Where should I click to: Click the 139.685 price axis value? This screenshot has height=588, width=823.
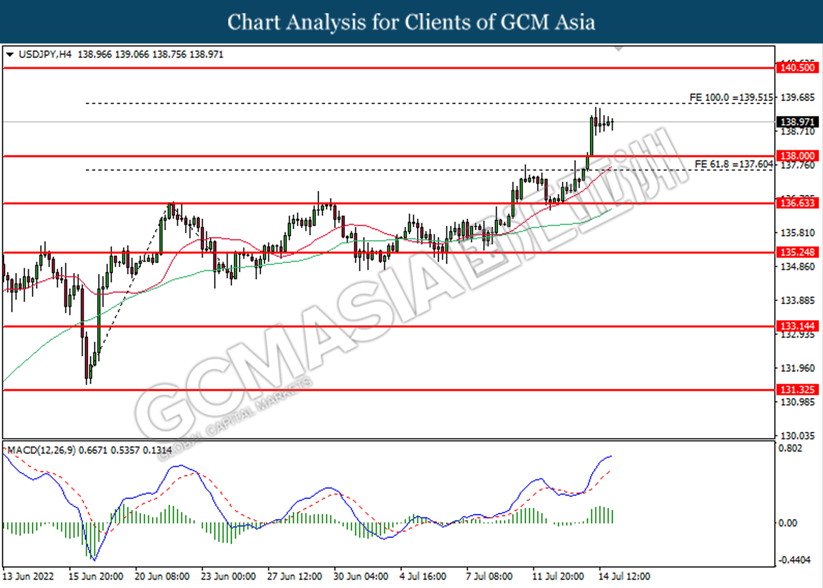tap(798, 97)
